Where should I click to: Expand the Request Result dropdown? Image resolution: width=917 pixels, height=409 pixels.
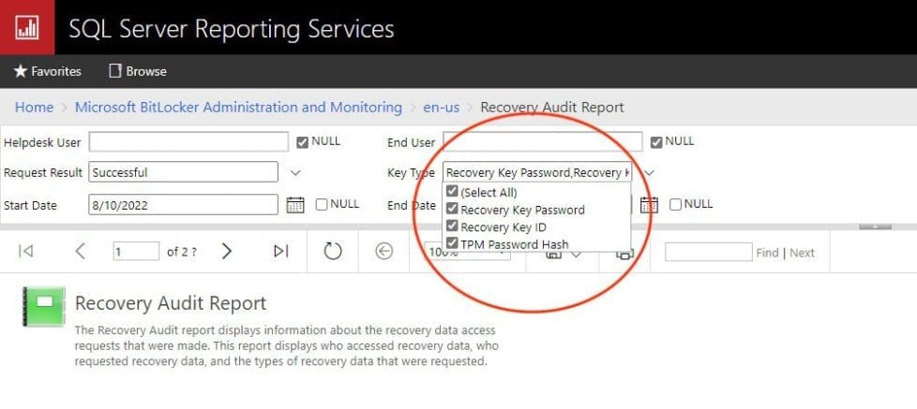295,172
